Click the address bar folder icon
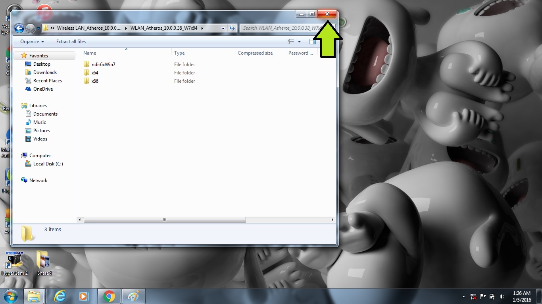The height and width of the screenshot is (304, 542). point(46,28)
